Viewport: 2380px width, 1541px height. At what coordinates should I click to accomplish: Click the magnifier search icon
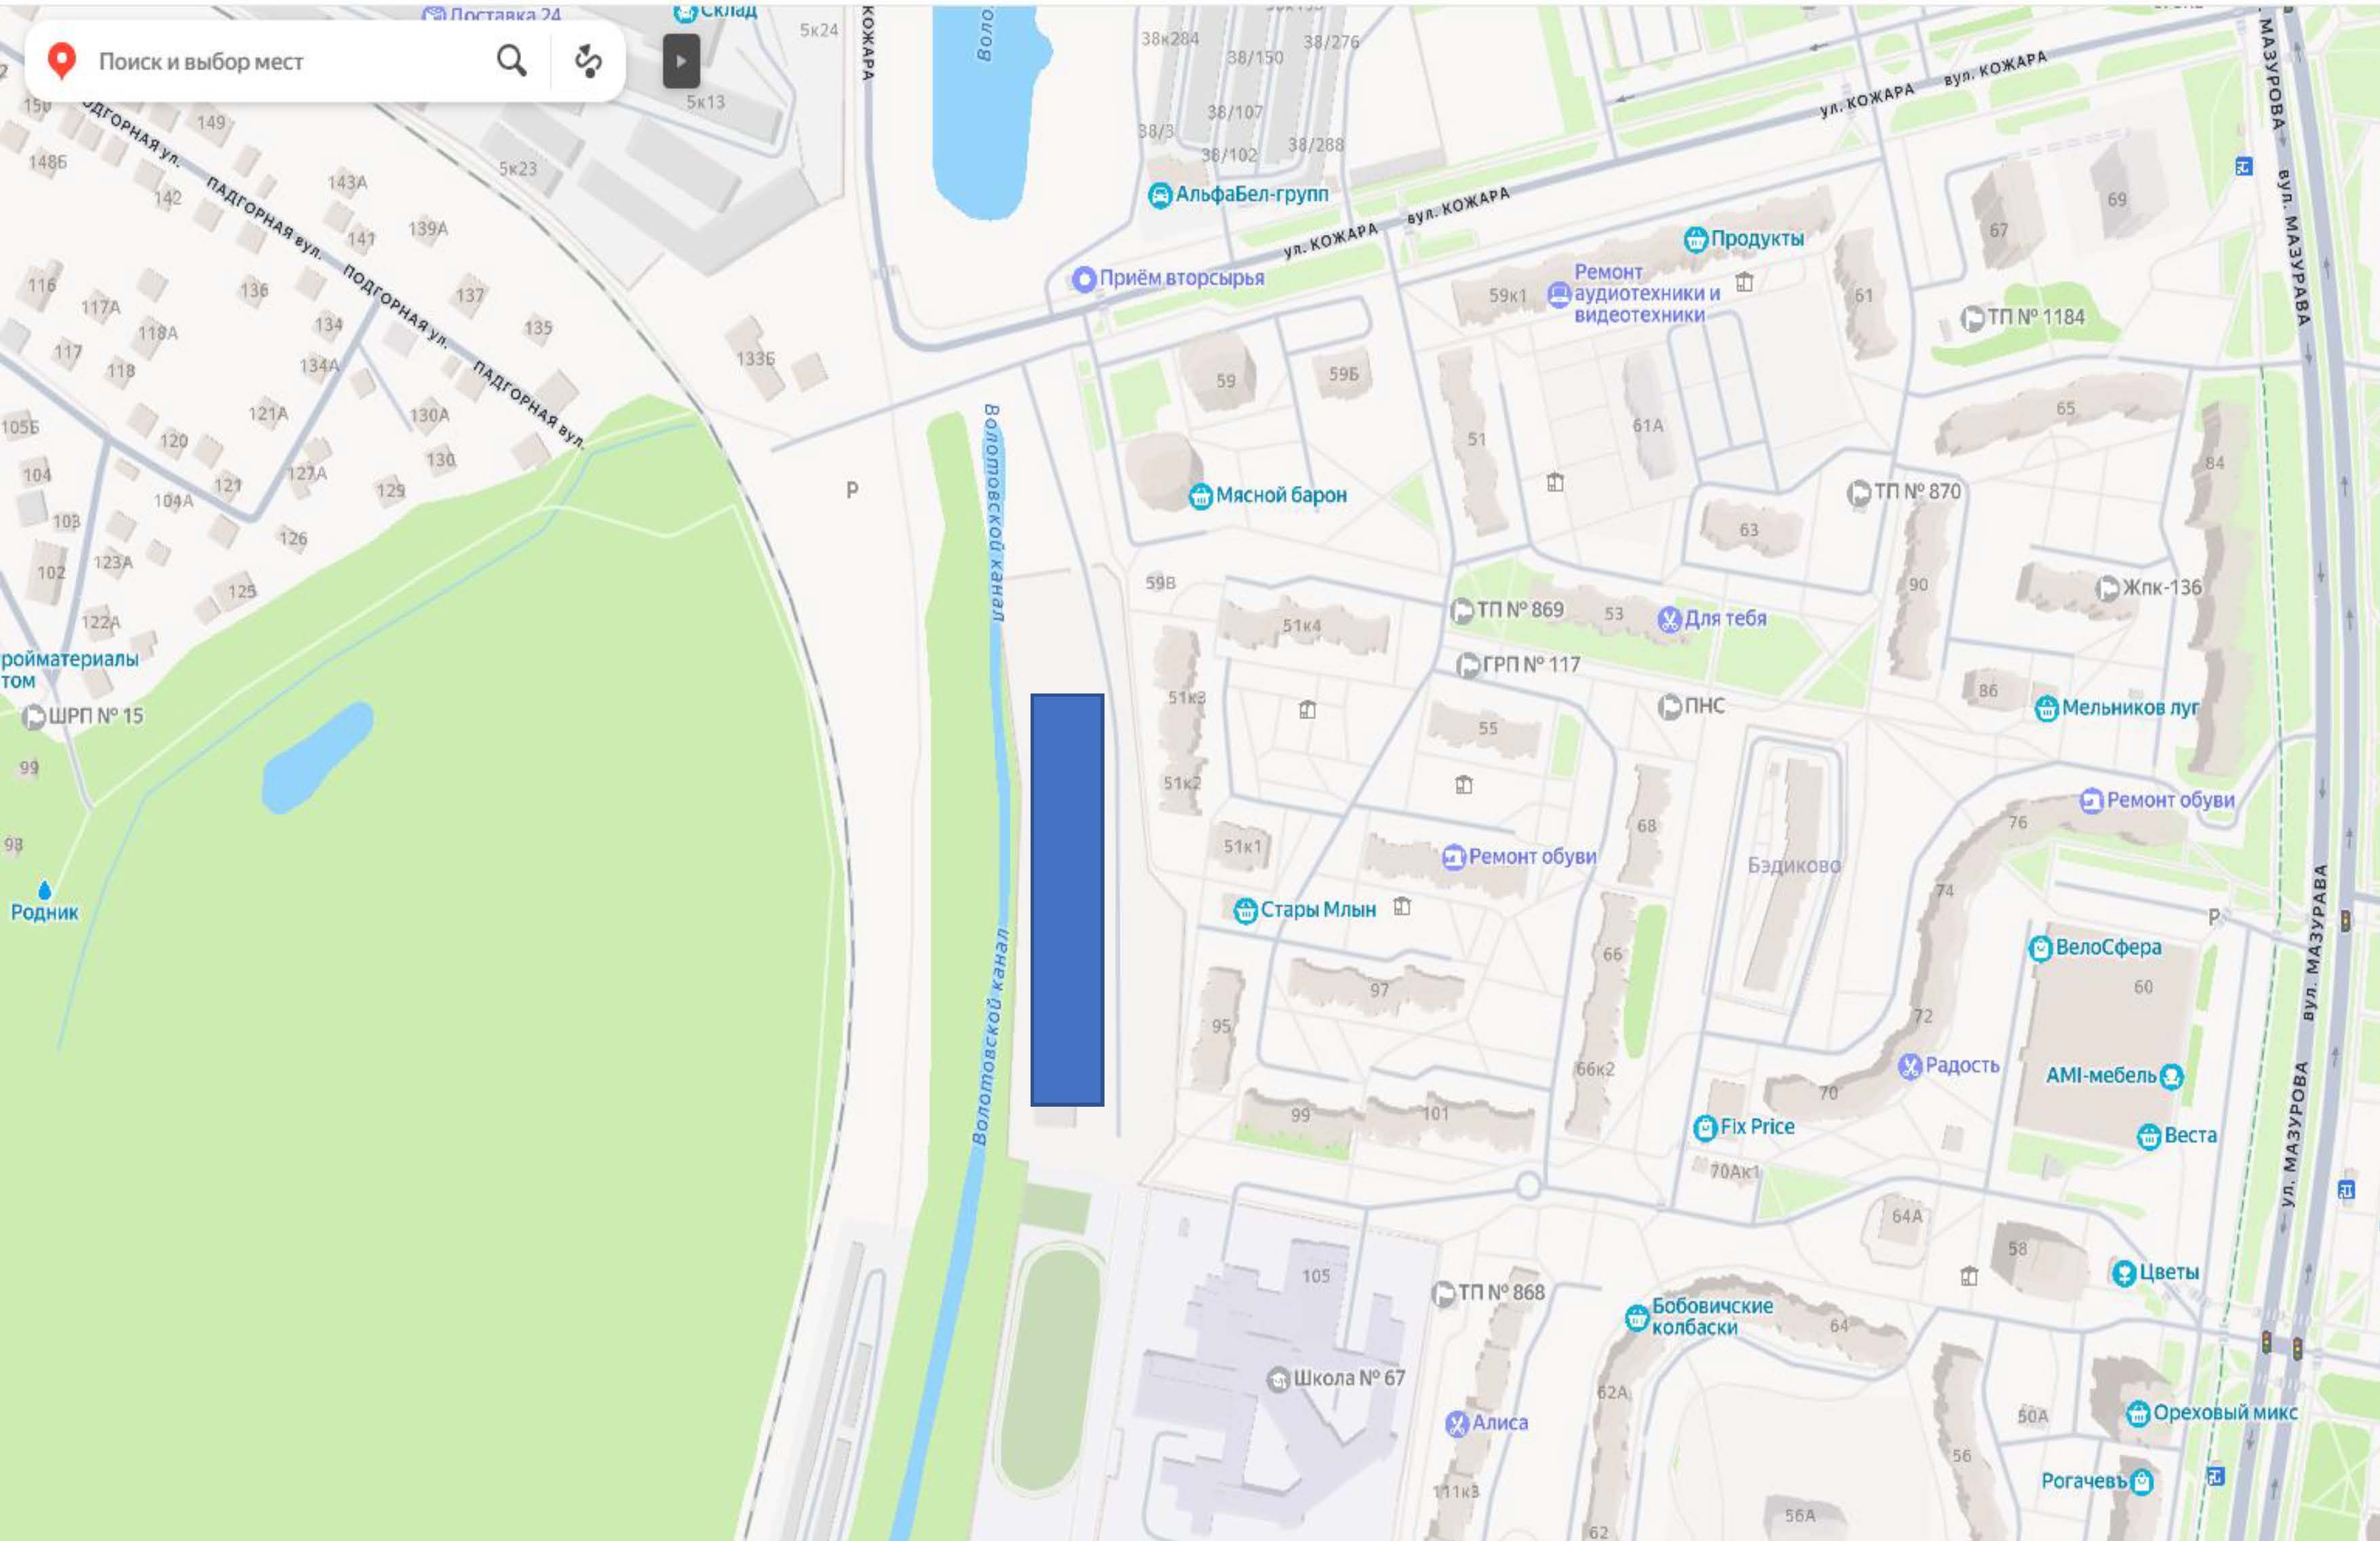511,61
